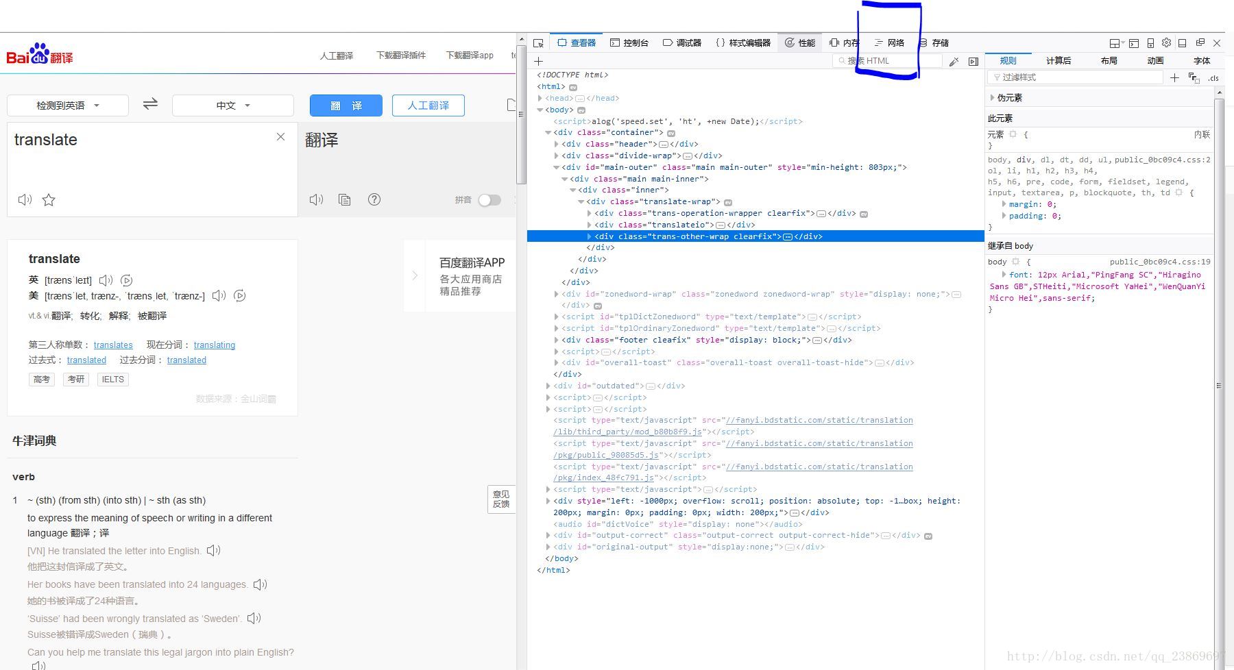
Task: Open the 存储 tab
Action: tap(934, 42)
